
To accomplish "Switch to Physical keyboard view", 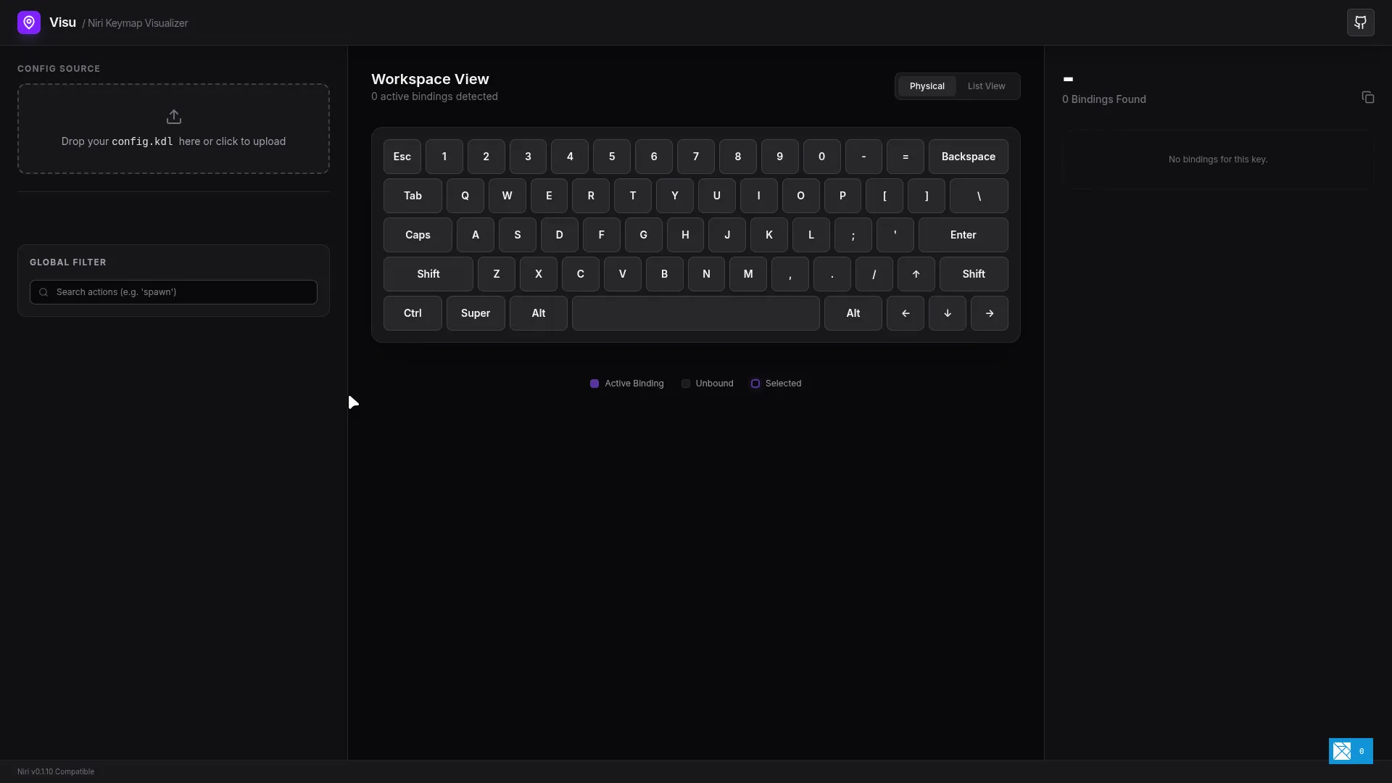I will (927, 86).
